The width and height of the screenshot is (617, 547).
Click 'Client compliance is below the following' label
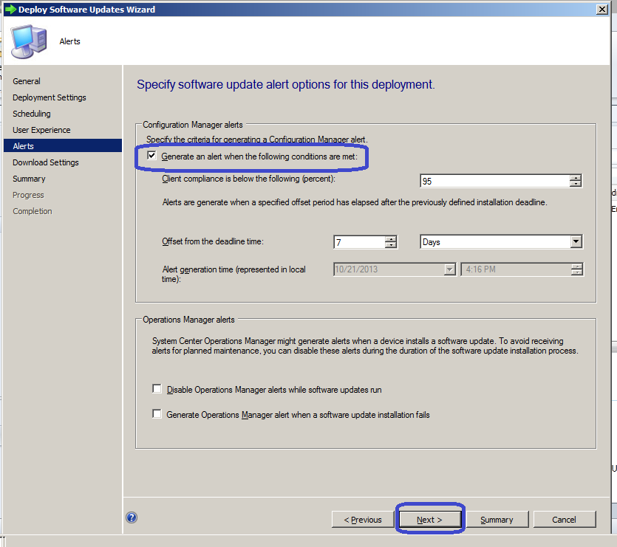pyautogui.click(x=249, y=179)
